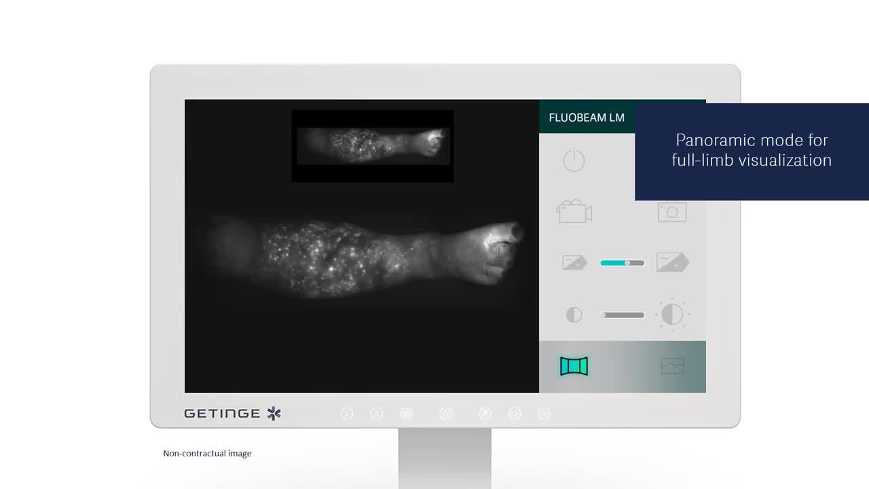Click the gray contrast slider bar
Image resolution: width=869 pixels, height=489 pixels.
pyautogui.click(x=623, y=315)
